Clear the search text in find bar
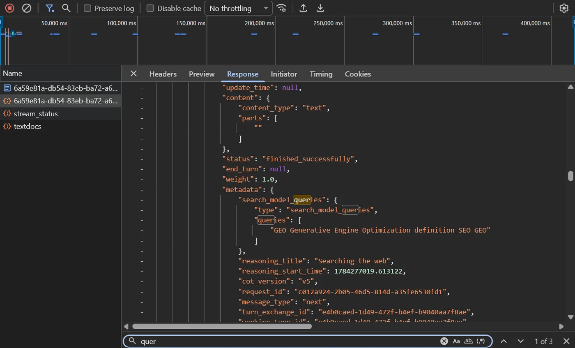This screenshot has width=575, height=348. pos(444,341)
